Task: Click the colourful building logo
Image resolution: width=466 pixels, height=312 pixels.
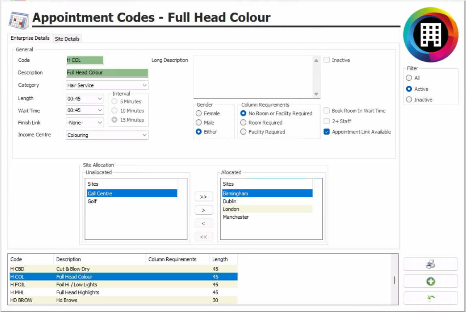Action: pos(431,34)
